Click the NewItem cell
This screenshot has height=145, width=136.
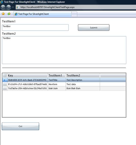[x=57, y=84]
